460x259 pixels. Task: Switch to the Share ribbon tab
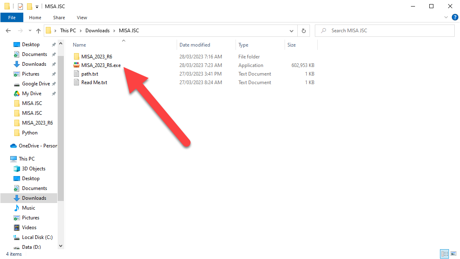(59, 18)
